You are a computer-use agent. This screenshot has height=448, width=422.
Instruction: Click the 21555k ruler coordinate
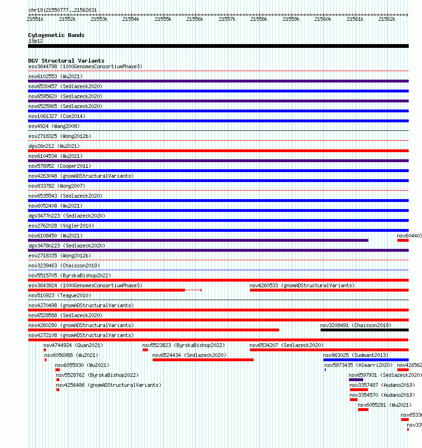(x=163, y=19)
